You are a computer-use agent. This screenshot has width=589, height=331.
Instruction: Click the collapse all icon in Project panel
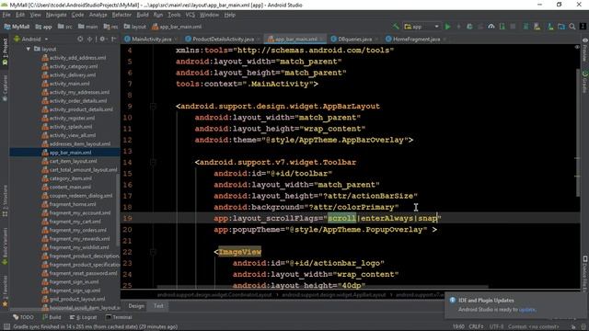pos(90,39)
